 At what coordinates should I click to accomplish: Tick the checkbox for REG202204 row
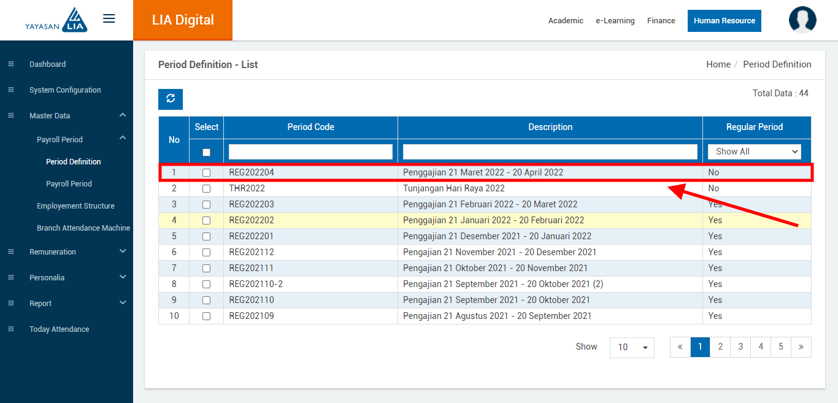[x=206, y=173]
